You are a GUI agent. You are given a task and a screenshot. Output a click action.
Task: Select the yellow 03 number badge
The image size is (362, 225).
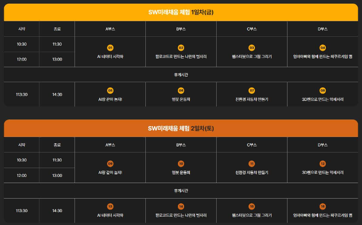click(252, 48)
